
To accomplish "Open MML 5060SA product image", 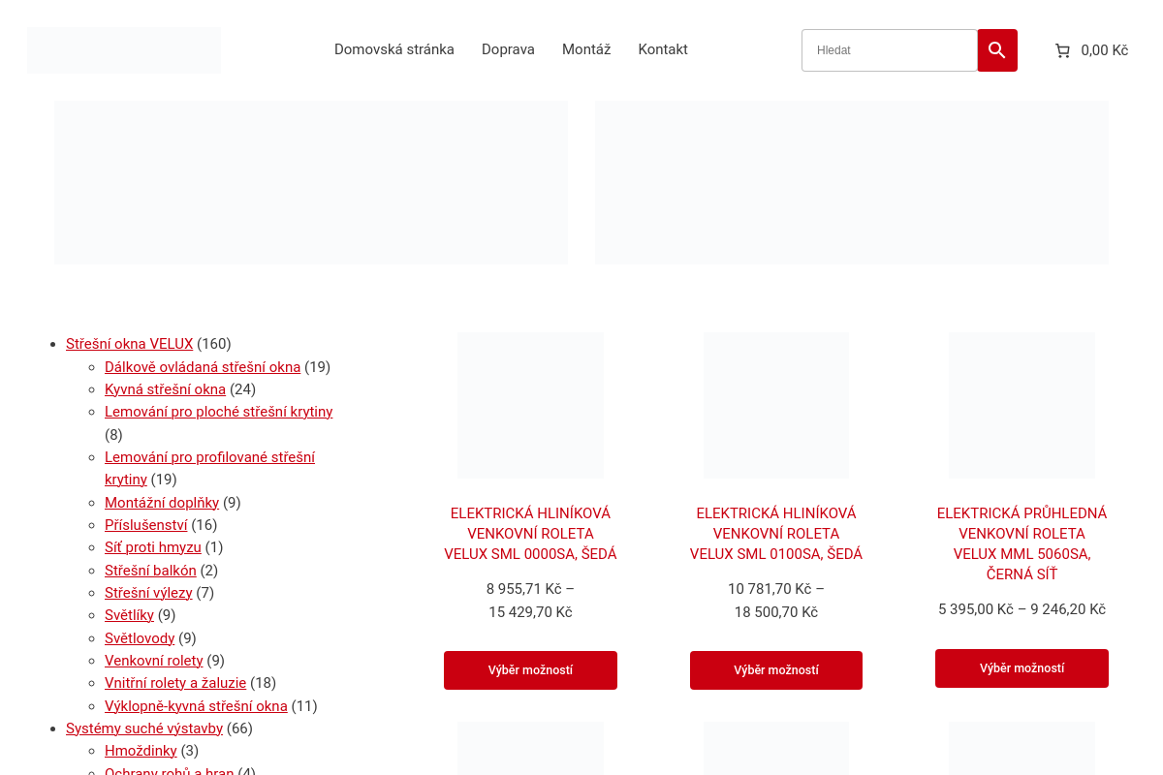I will (1022, 405).
